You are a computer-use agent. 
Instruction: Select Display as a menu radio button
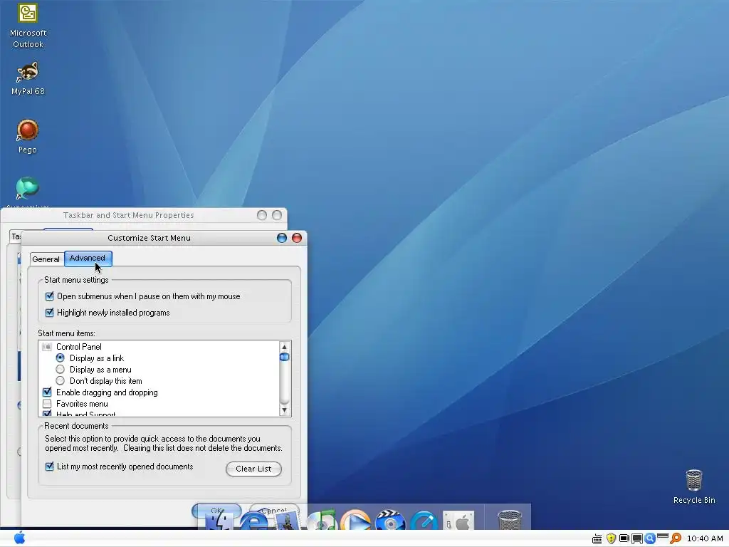(x=60, y=370)
